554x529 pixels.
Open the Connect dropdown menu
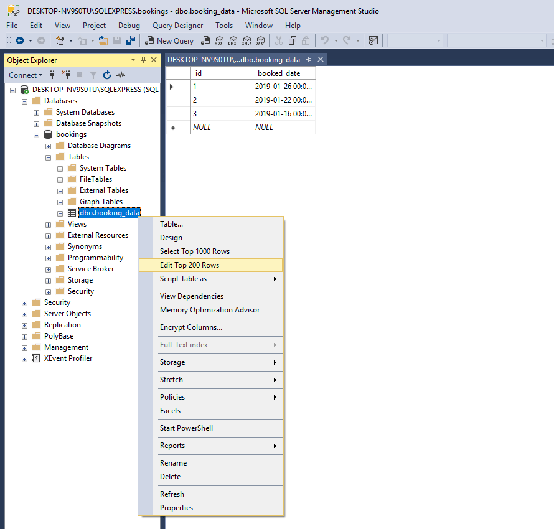(x=25, y=75)
